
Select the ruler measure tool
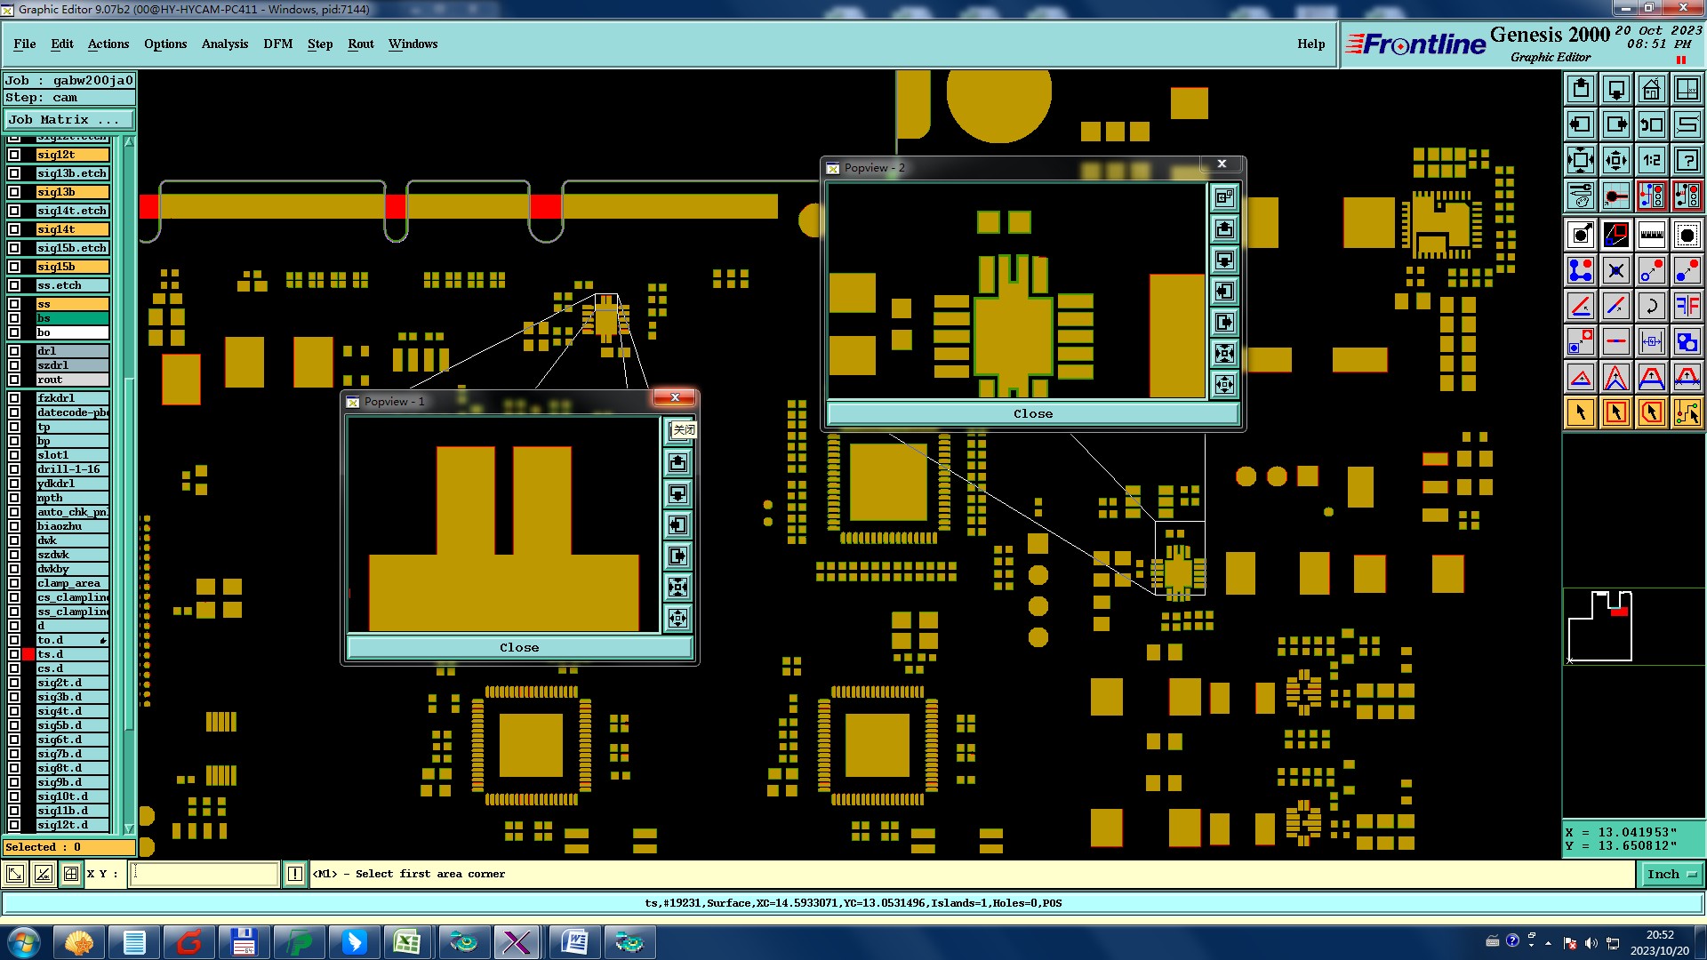coord(1651,235)
